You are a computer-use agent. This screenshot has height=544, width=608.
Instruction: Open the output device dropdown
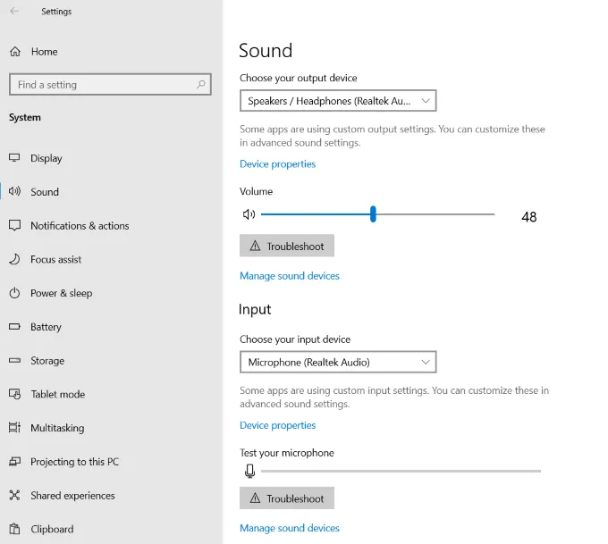[338, 101]
